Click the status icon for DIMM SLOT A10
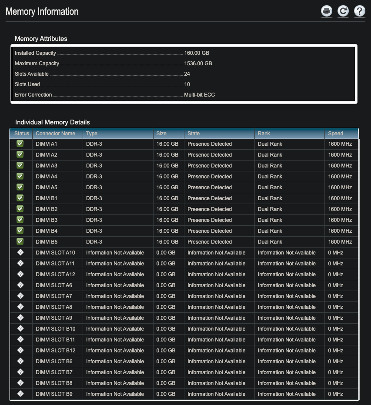Image resolution: width=371 pixels, height=405 pixels. [x=20, y=252]
